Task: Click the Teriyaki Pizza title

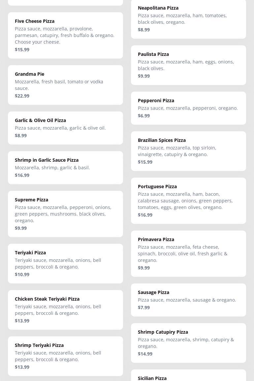Action: tap(30, 253)
